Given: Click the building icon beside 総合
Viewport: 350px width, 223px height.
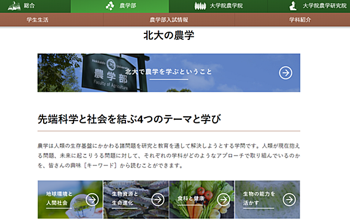Looking at the screenshot, I should point(14,6).
